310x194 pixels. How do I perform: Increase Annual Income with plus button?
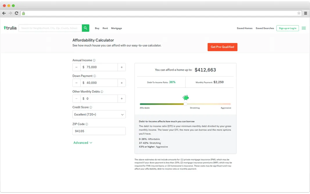pos(121,67)
